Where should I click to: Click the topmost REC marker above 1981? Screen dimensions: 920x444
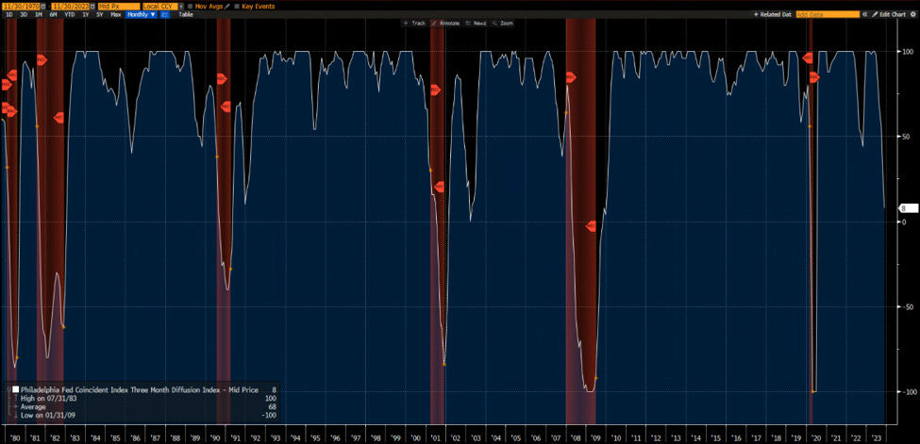pyautogui.click(x=42, y=59)
